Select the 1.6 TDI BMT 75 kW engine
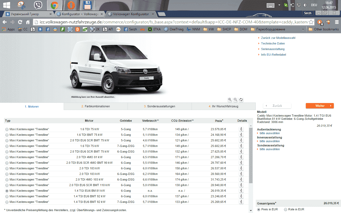341x213 pixels. click(x=7, y=135)
